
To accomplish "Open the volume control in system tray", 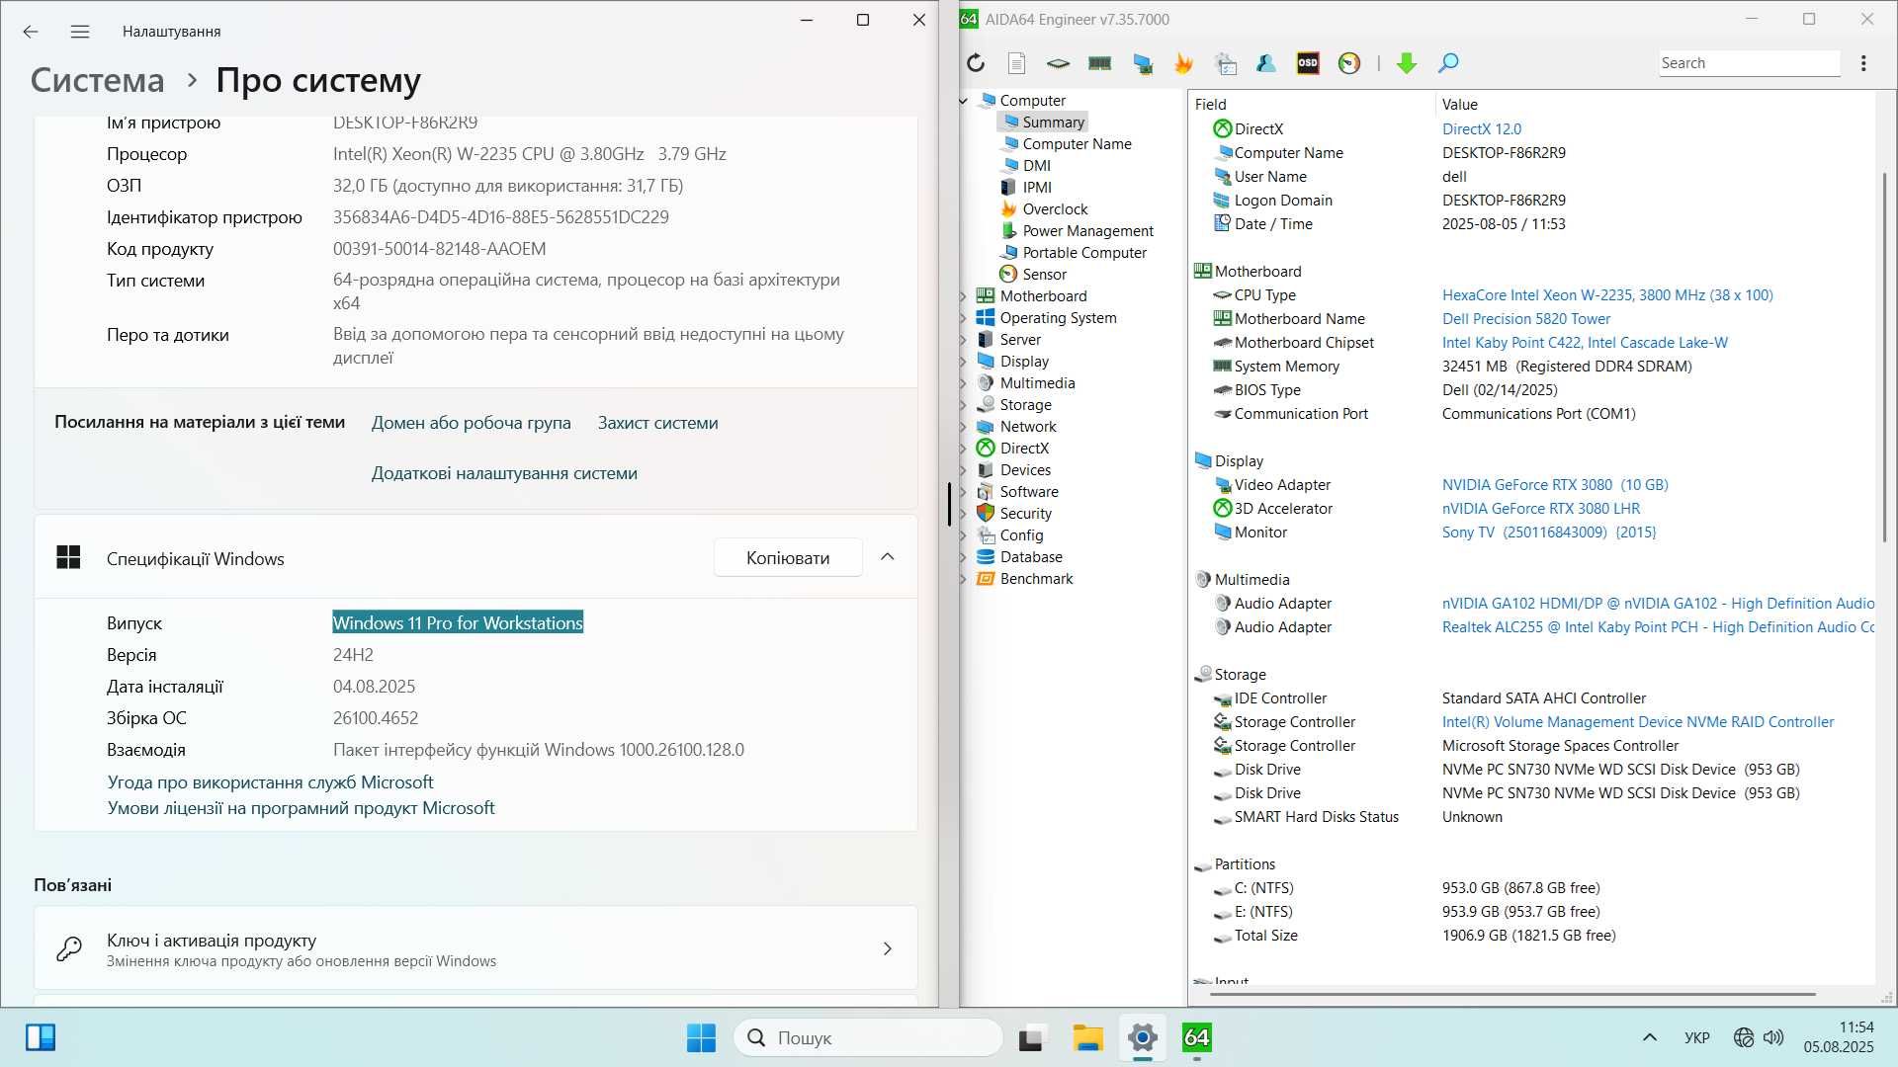I will coord(1773,1037).
